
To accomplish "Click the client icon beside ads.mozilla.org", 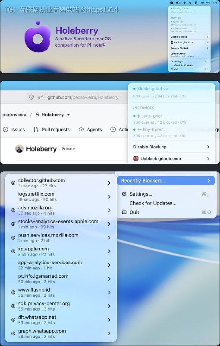I will click(13, 210).
